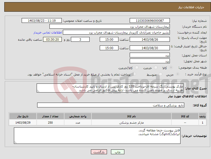
Task: Click the buyer name field بیمارستان شهدای محراب یزد
Action: (x=110, y=27)
